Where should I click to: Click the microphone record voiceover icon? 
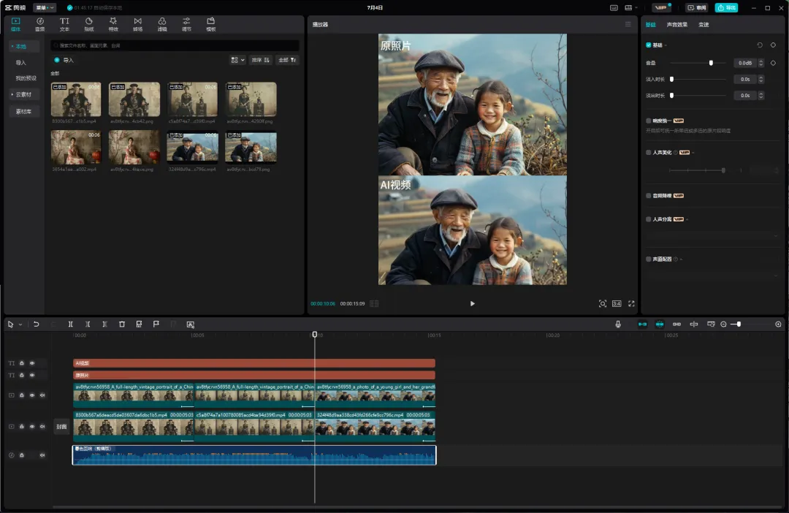point(618,324)
